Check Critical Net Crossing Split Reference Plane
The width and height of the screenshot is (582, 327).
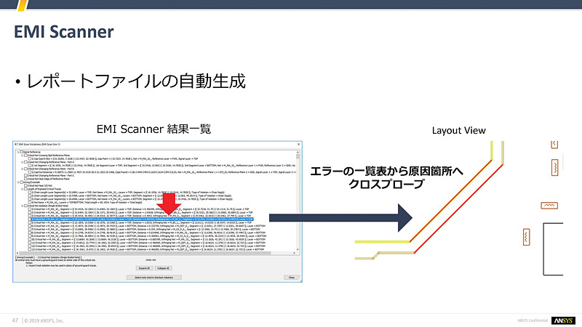point(25,156)
